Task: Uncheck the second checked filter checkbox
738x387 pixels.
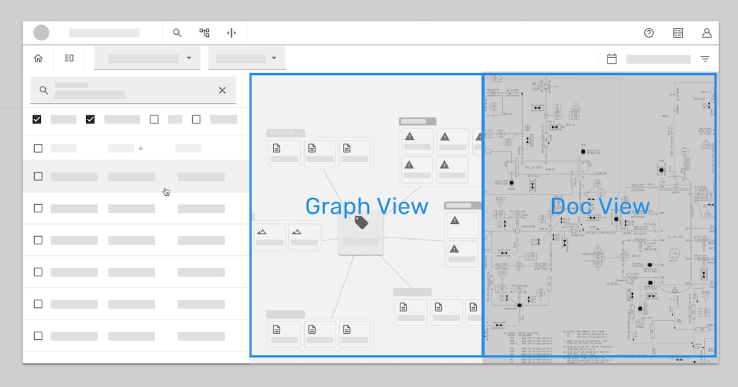Action: pos(90,119)
